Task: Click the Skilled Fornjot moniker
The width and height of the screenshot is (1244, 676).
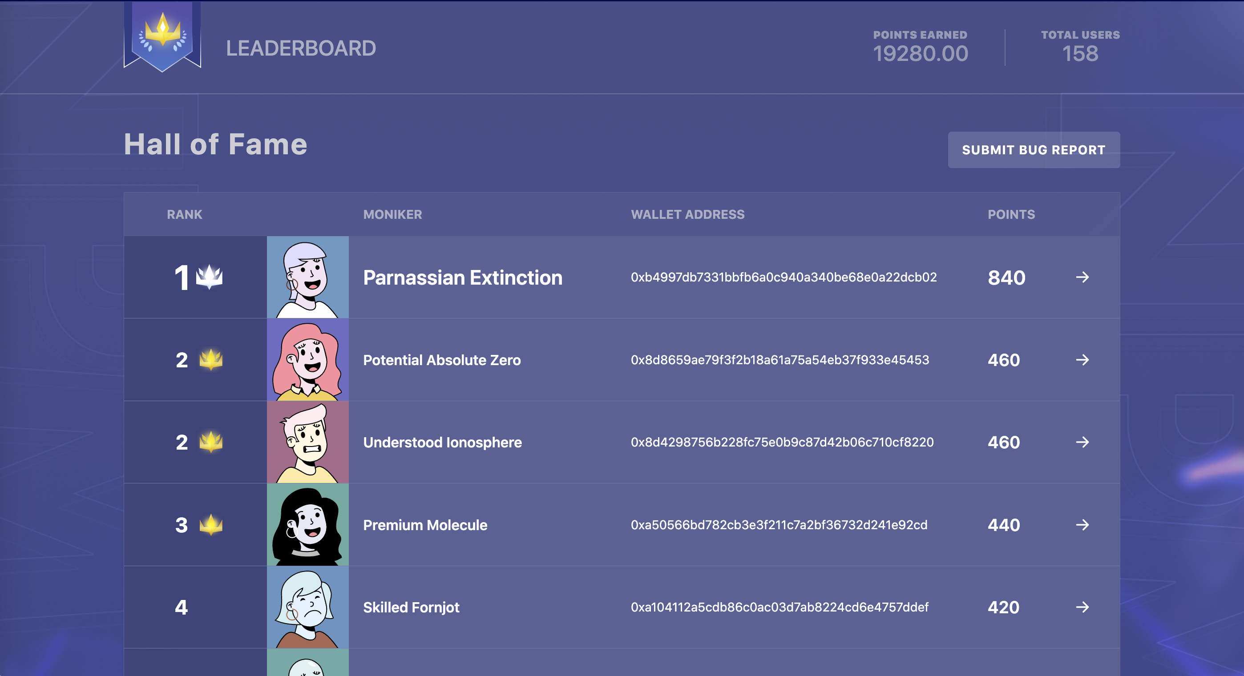Action: pyautogui.click(x=411, y=608)
